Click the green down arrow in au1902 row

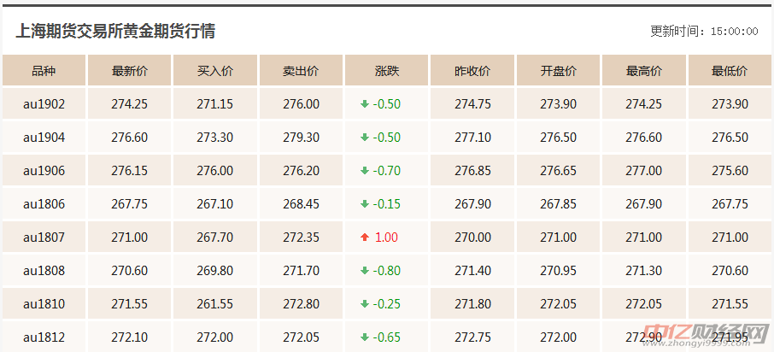[x=365, y=104]
